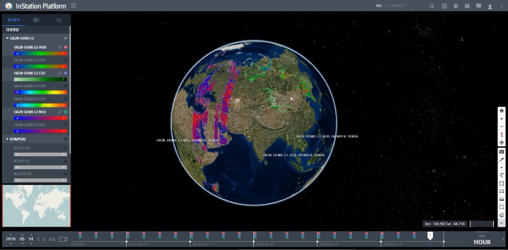
Task: Toggle the GK2B GEMS L2 AOD layer
Action: tap(66, 47)
